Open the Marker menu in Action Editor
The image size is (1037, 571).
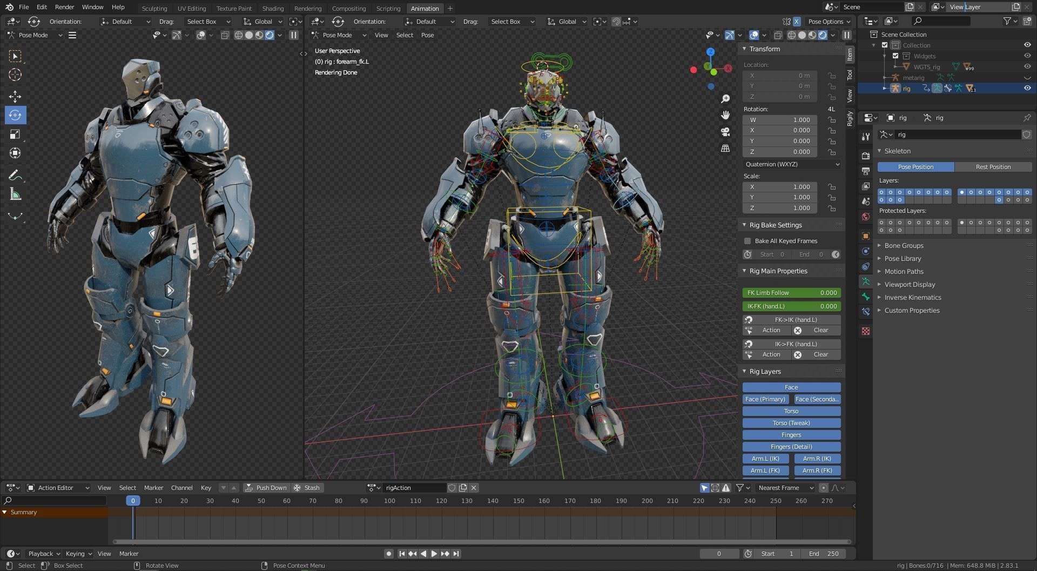click(x=153, y=488)
